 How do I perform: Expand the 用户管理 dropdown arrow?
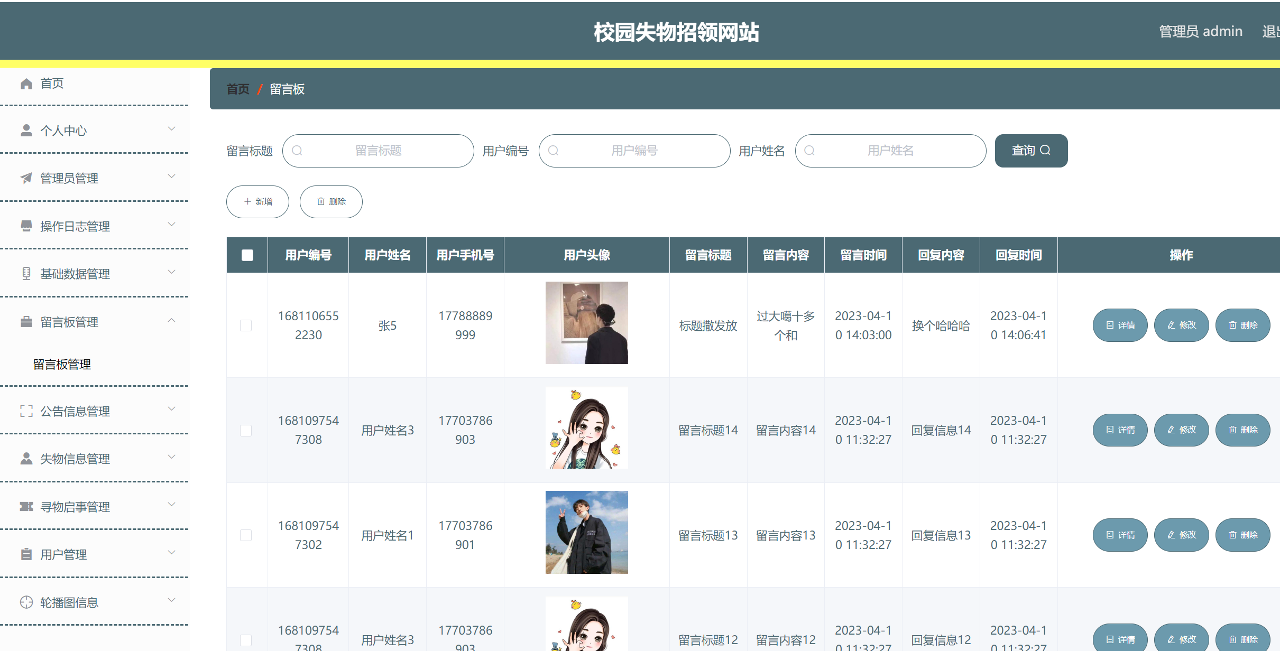click(x=171, y=552)
